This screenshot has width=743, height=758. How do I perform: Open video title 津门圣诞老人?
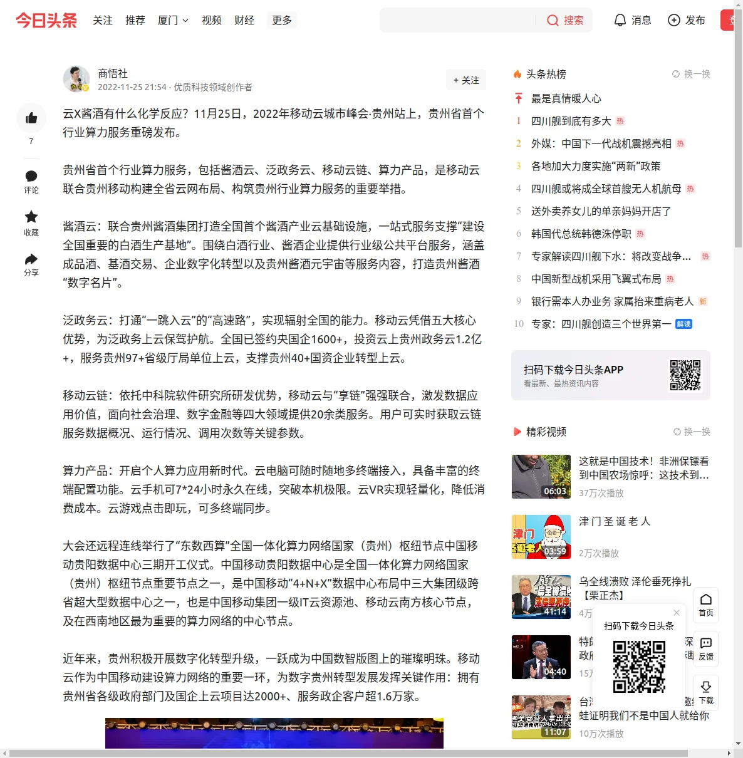pyautogui.click(x=615, y=521)
